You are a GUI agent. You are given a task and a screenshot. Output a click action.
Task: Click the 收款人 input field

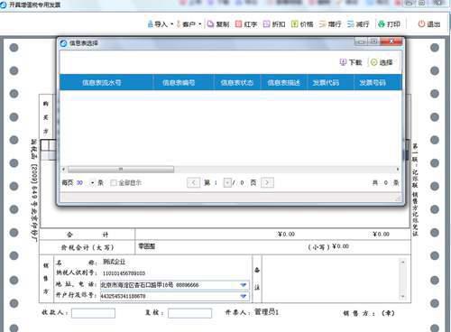tap(93, 313)
